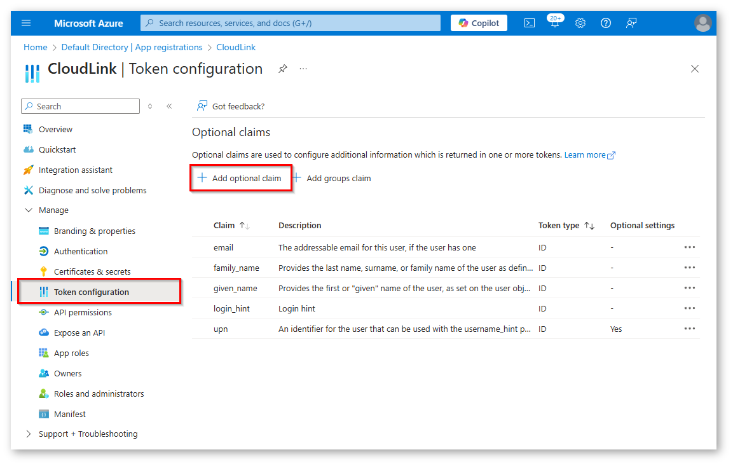Pin the Token configuration blade
The height and width of the screenshot is (466, 733).
coord(283,69)
